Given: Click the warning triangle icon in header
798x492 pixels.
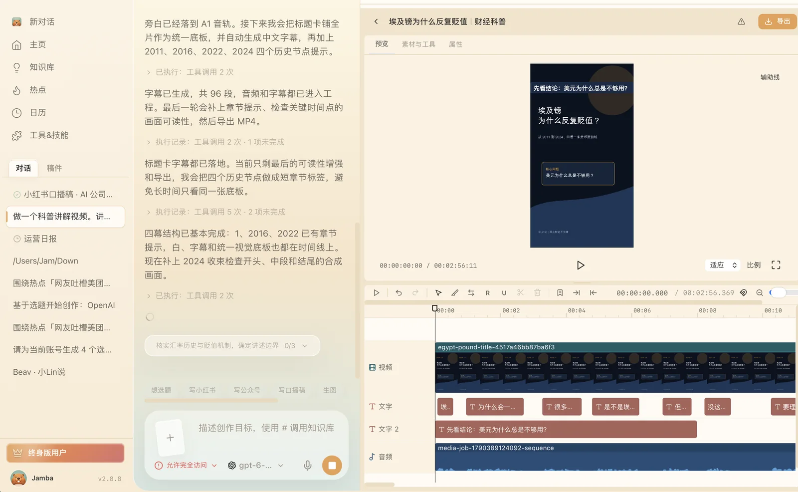Looking at the screenshot, I should pyautogui.click(x=741, y=21).
